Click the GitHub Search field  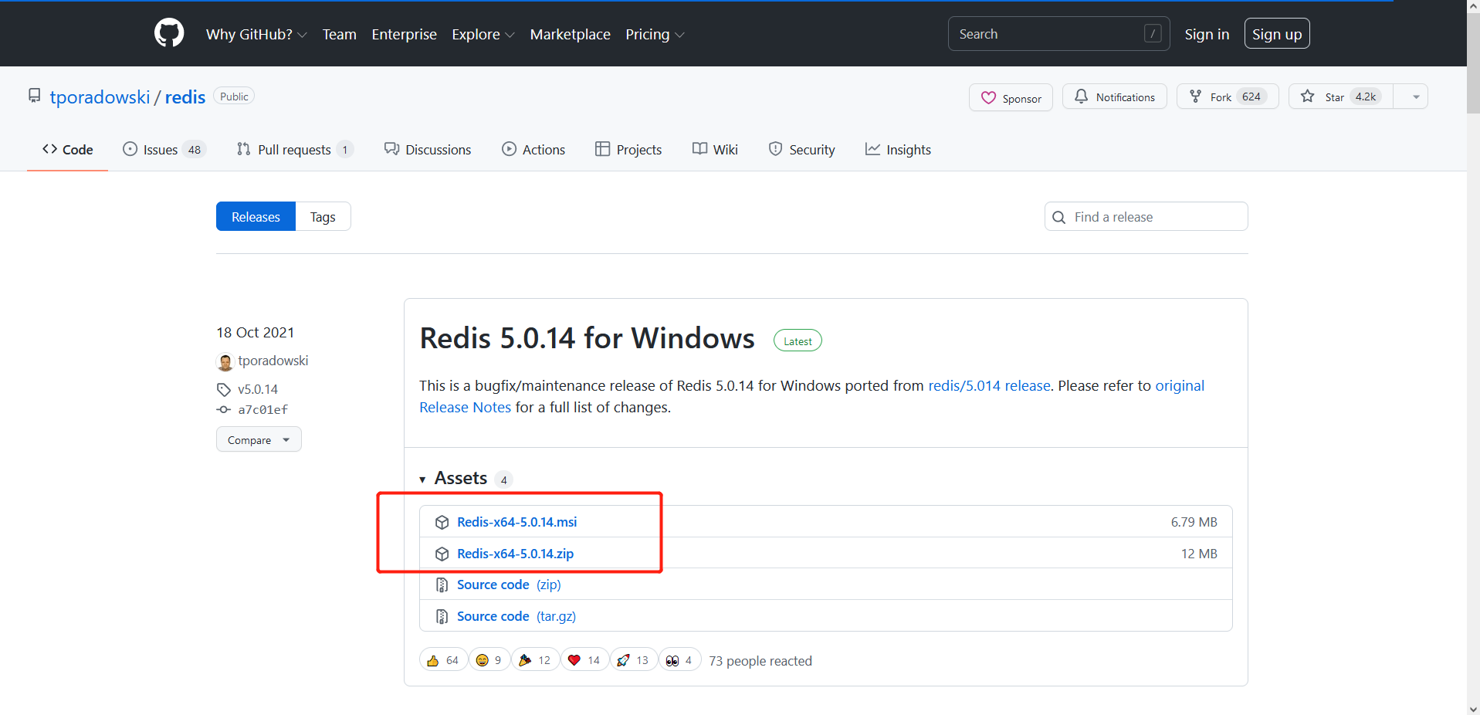tap(1059, 34)
